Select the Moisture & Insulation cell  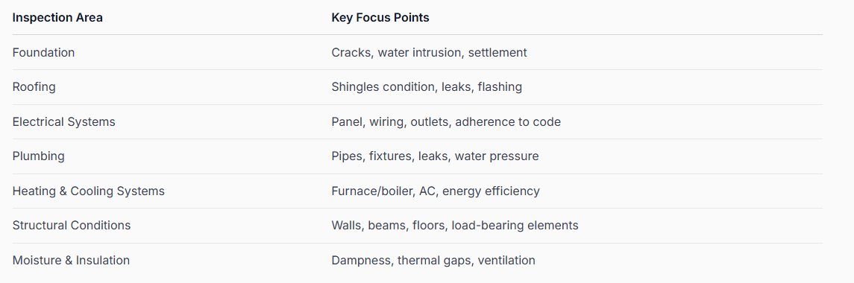71,260
